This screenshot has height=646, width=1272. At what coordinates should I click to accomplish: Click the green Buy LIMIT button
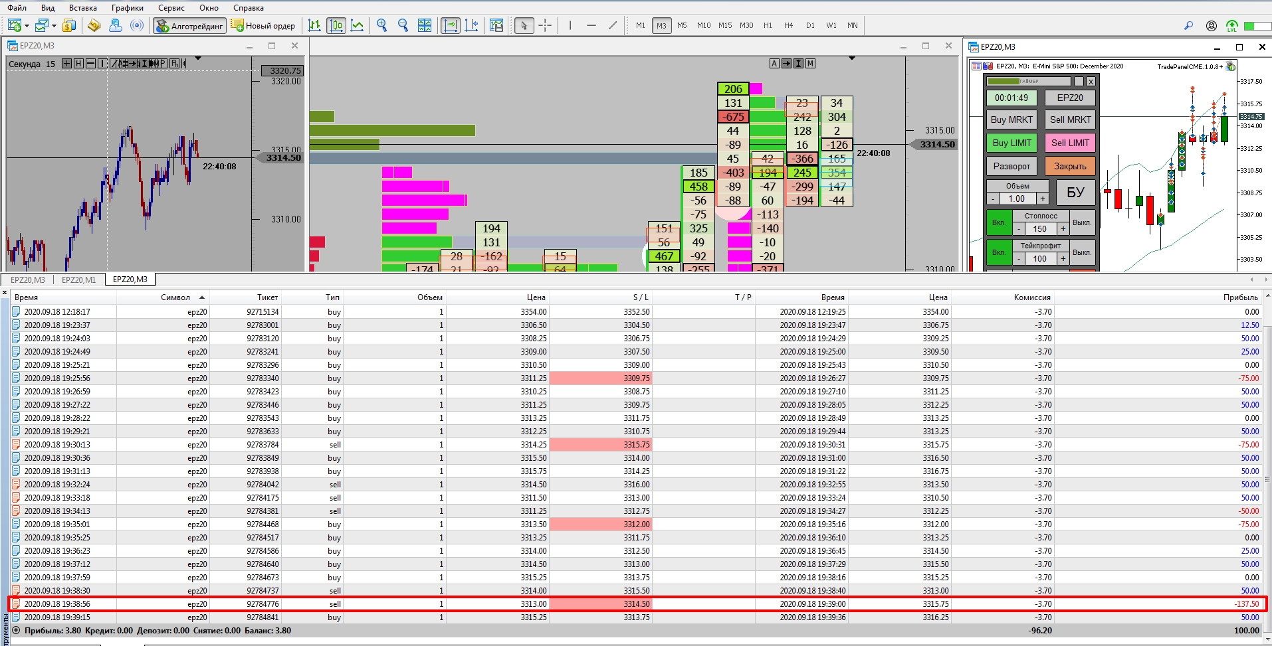point(1011,143)
